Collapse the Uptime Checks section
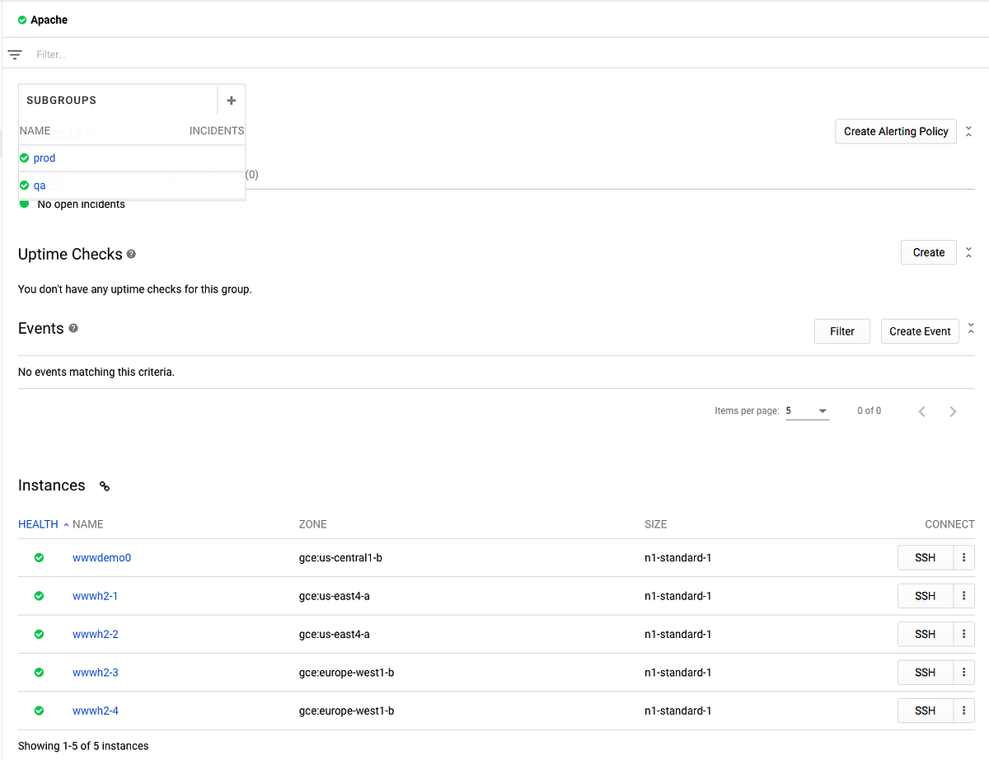The image size is (989, 760). [x=968, y=252]
